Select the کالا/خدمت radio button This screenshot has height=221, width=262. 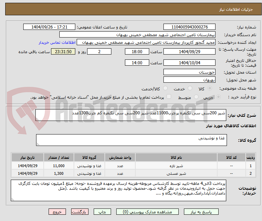click(165, 88)
